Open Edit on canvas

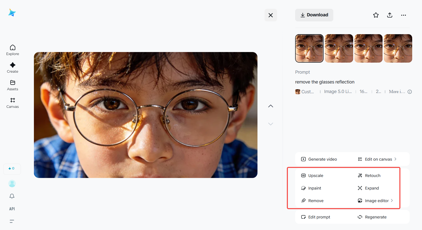377,159
